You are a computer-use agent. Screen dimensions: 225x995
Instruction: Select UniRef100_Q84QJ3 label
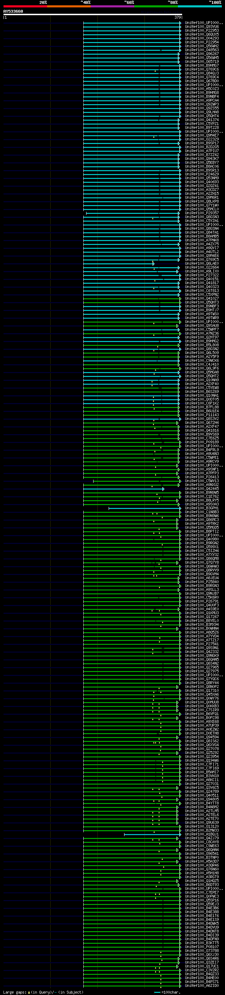(201, 73)
